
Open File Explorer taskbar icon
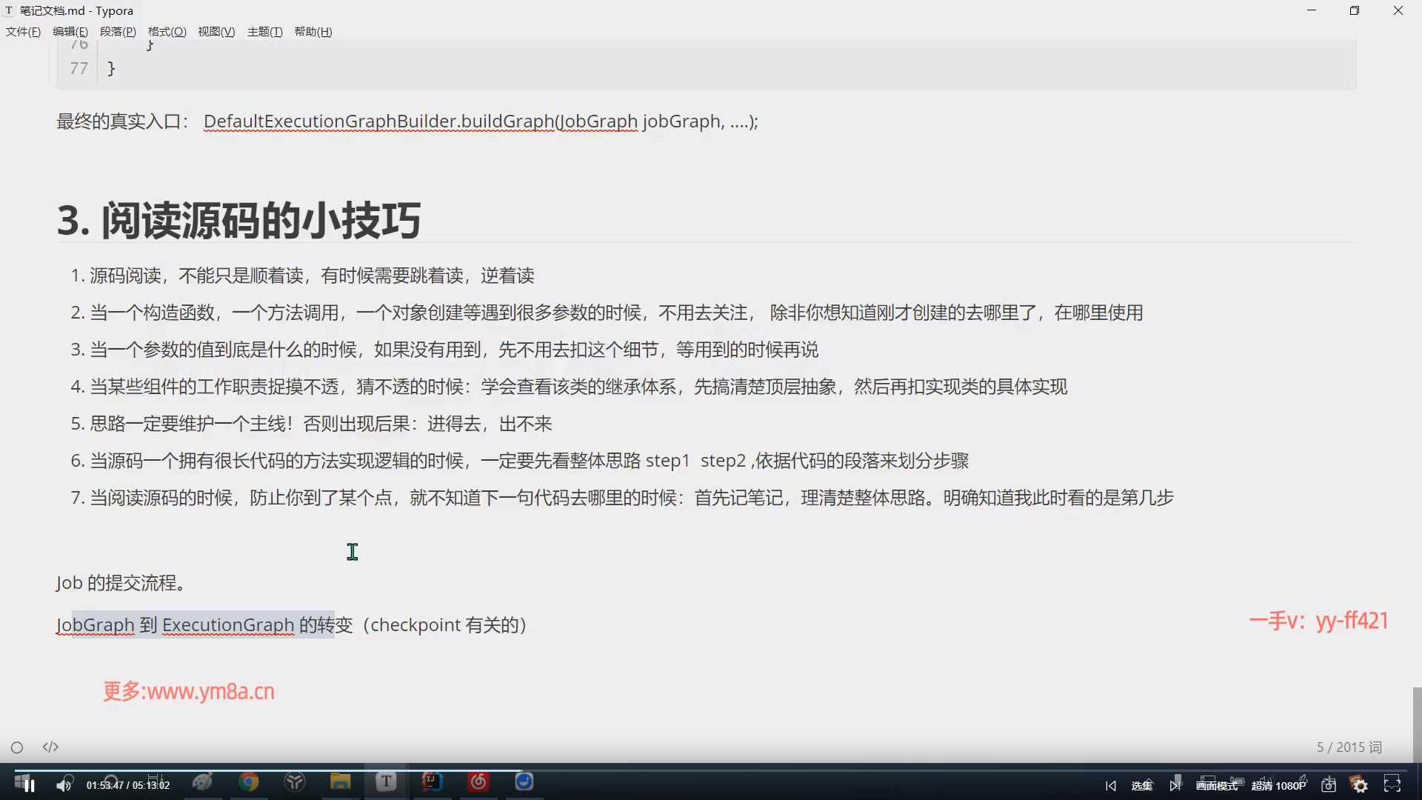[340, 781]
